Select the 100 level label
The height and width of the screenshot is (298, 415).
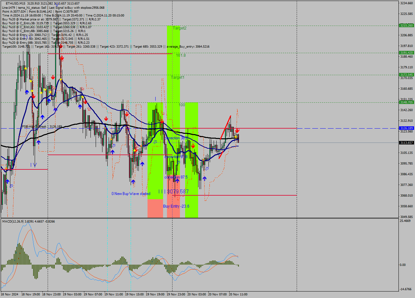tap(182, 105)
